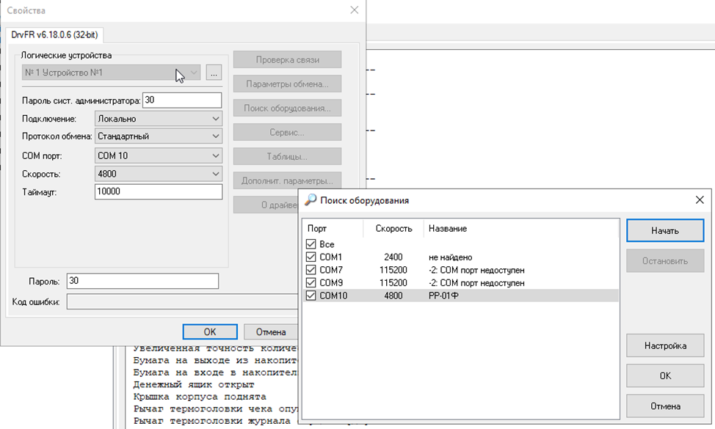
Task: Open the COM порт dropdown list
Action: [158, 155]
